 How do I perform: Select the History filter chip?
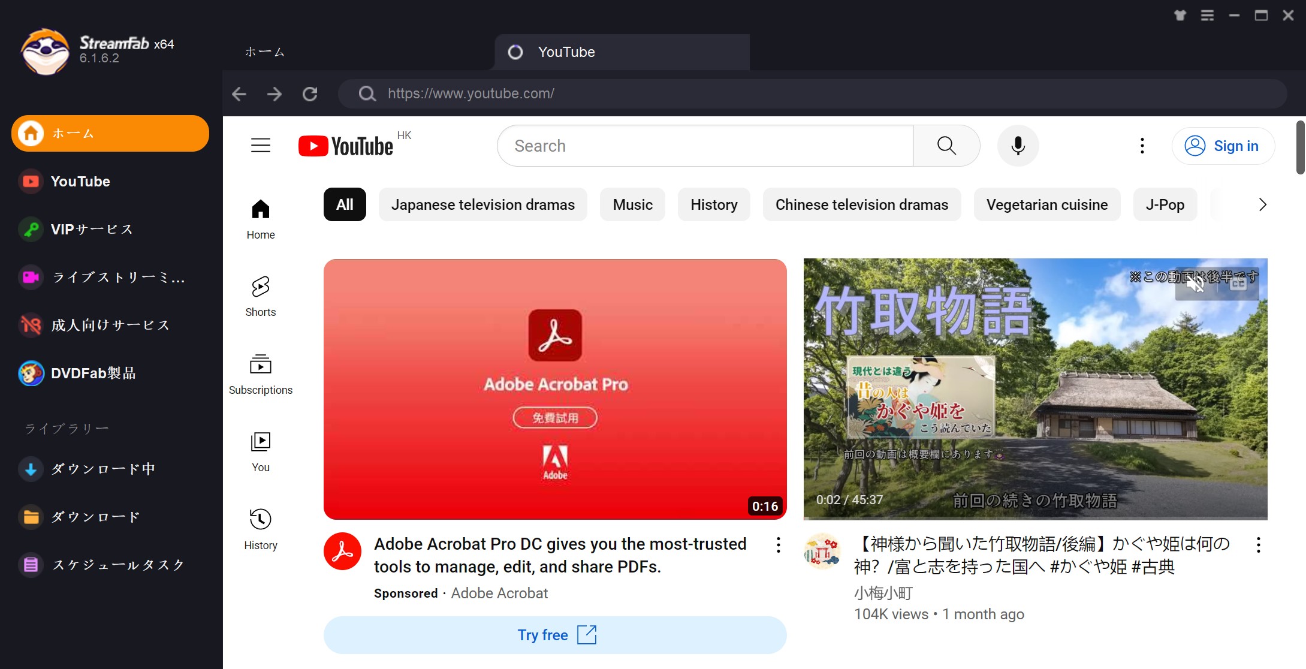[714, 204]
